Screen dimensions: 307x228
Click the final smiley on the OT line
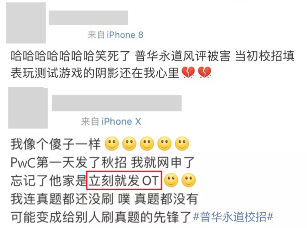tap(189, 180)
